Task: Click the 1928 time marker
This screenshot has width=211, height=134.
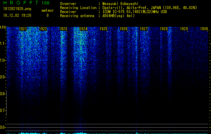Action: point(164,28)
